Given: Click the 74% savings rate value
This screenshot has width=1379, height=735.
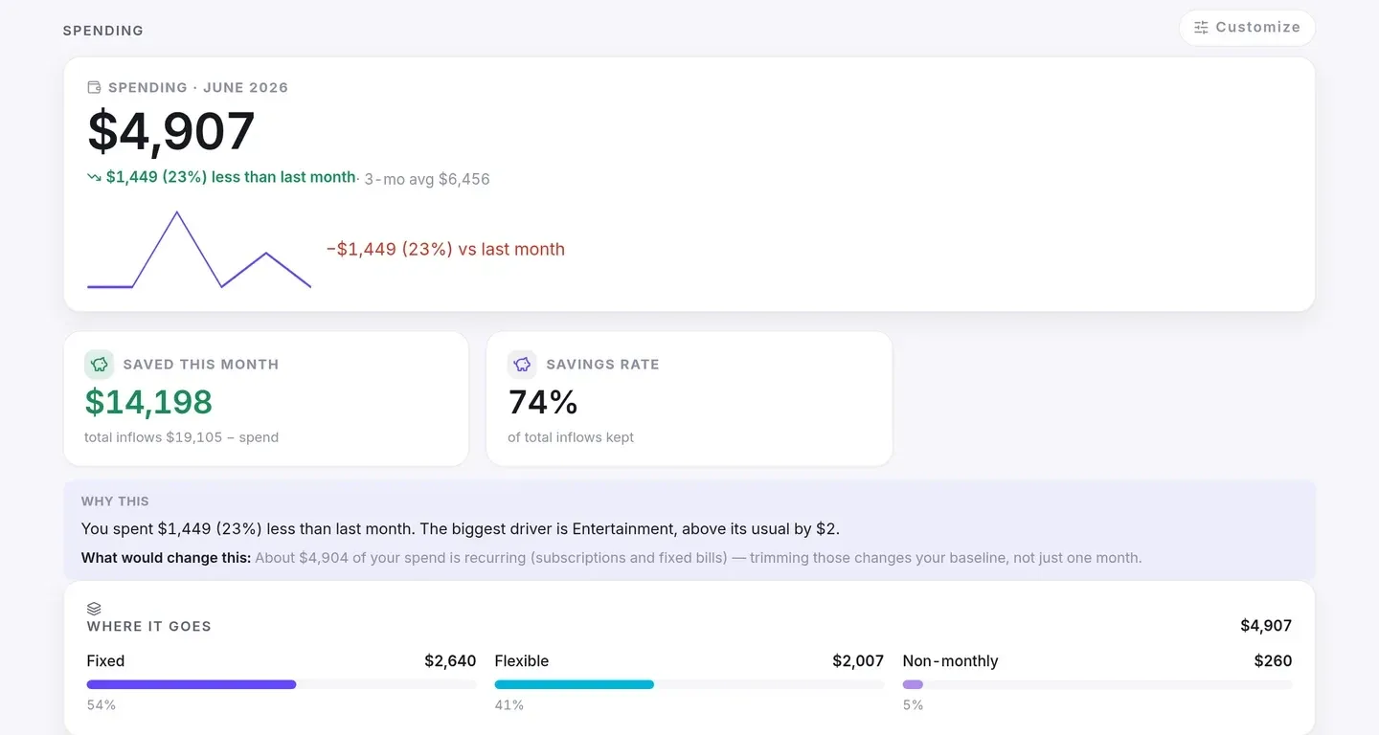Looking at the screenshot, I should click(543, 402).
